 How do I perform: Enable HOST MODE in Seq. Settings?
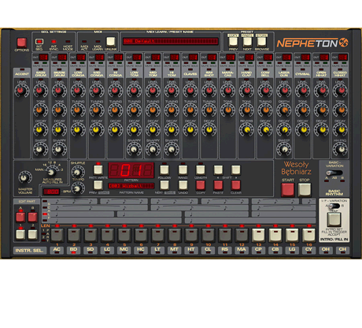tap(68, 42)
